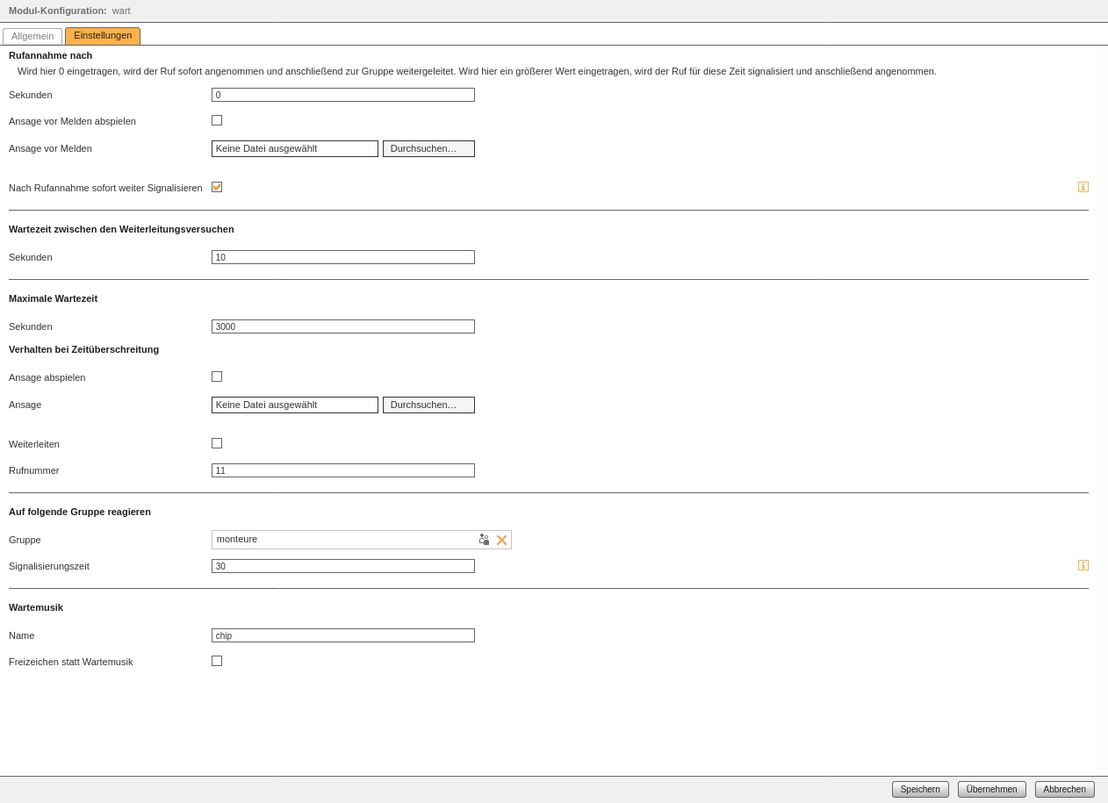The image size is (1108, 803).
Task: Edit the Rufannahme Sekunden value of 0
Action: 342,94
